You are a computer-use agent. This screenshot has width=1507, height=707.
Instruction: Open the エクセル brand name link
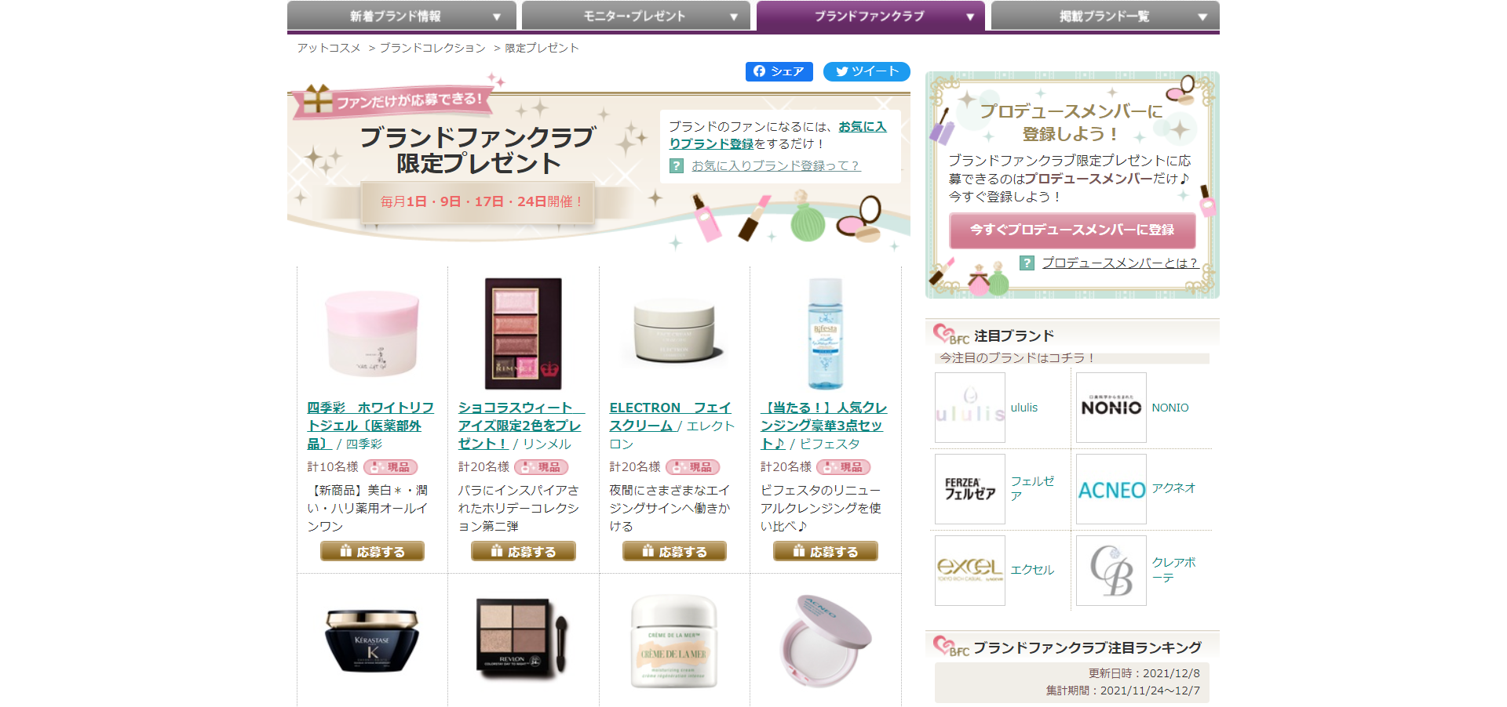point(1032,570)
